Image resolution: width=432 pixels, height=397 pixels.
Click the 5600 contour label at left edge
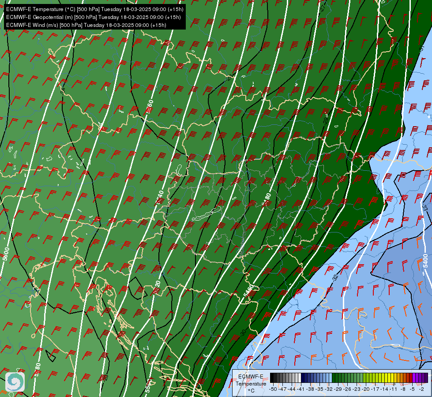[6, 254]
